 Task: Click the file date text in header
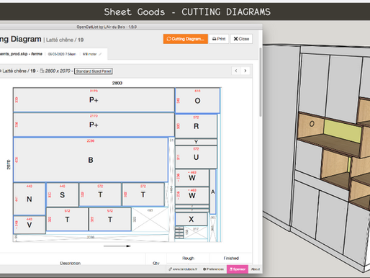point(62,54)
